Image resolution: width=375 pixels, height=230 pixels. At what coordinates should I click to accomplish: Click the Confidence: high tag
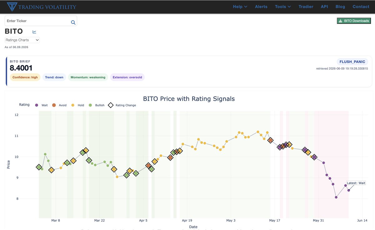[x=25, y=77]
